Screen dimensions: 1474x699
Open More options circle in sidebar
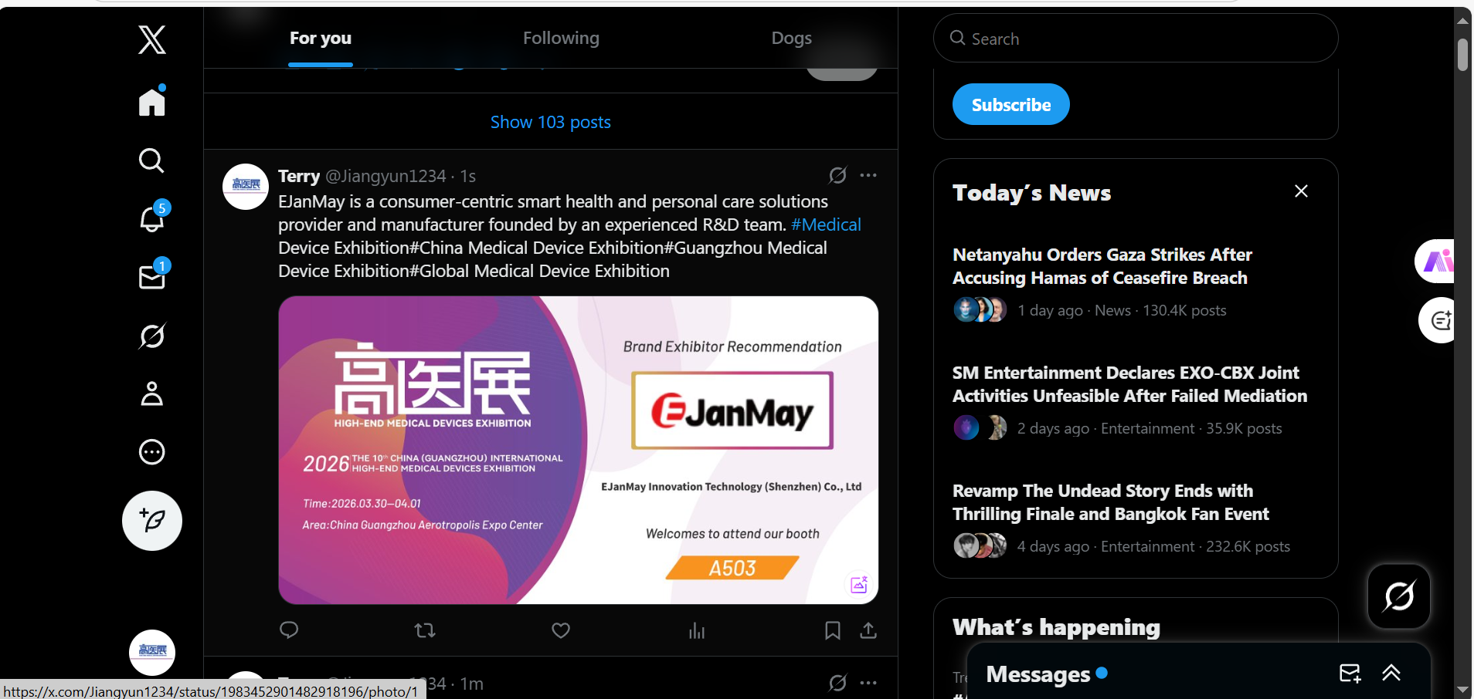pos(152,451)
